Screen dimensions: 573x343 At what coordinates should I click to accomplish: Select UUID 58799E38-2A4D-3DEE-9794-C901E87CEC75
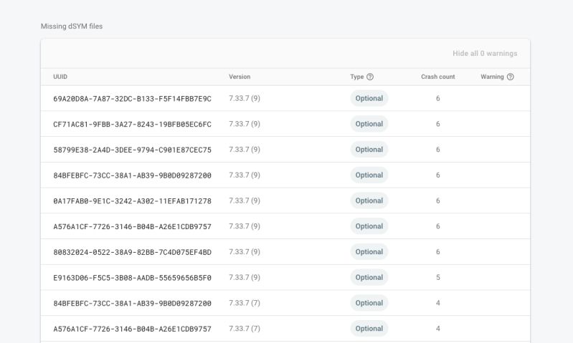pos(132,150)
